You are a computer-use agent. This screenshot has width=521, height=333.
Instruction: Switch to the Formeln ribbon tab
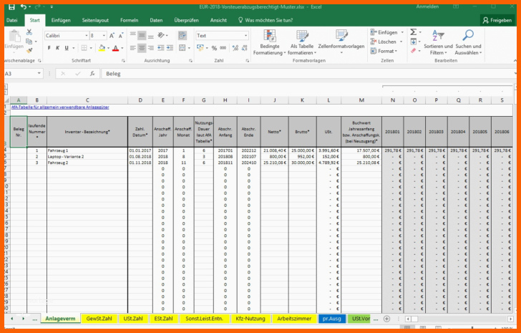pos(130,20)
